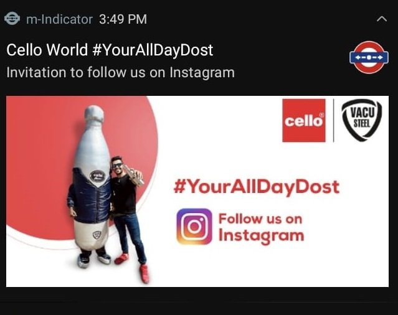Tap the red #YourAllDayDost hashtag in banner
This screenshot has height=315, width=398.
pyautogui.click(x=257, y=187)
